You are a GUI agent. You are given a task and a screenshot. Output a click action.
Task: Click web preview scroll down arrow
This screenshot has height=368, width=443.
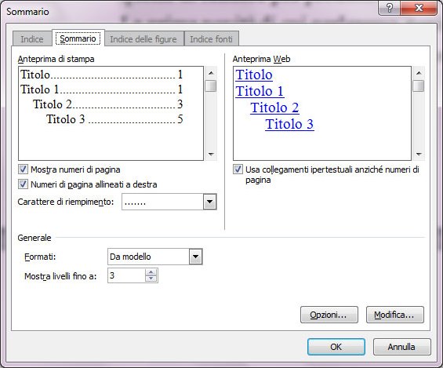(419, 155)
